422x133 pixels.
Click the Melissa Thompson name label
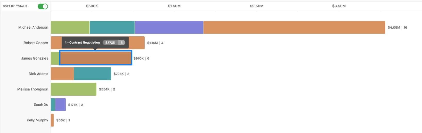pos(33,89)
